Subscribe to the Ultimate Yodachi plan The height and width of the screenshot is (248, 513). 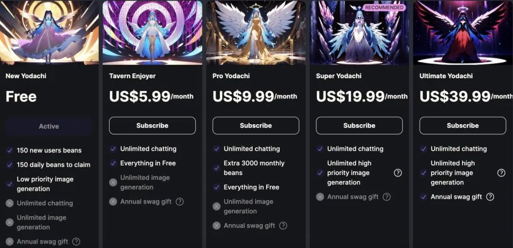463,126
